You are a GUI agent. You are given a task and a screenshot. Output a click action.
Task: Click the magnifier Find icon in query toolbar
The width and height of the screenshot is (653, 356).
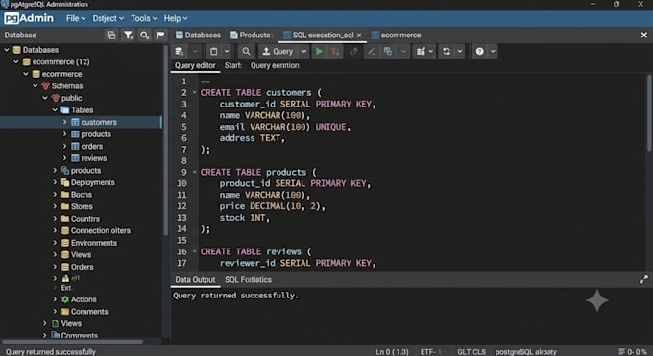pyautogui.click(x=246, y=51)
